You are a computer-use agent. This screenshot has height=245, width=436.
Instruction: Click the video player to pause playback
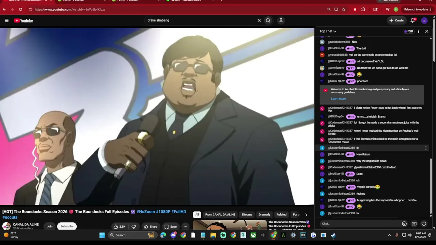(x=157, y=116)
